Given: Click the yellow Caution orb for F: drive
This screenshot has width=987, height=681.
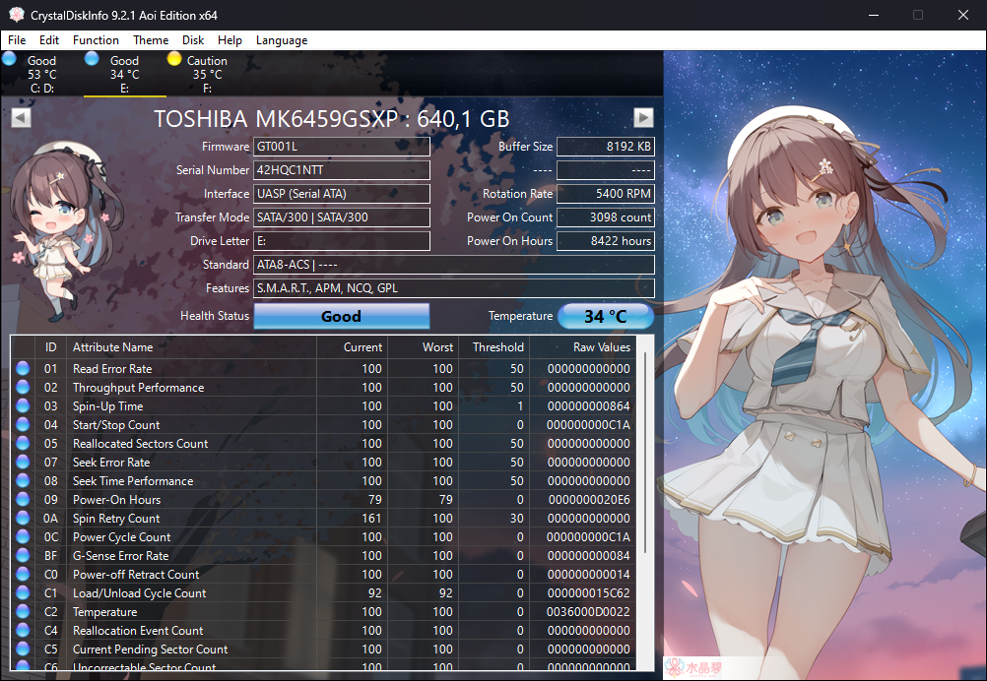Looking at the screenshot, I should coord(174,59).
